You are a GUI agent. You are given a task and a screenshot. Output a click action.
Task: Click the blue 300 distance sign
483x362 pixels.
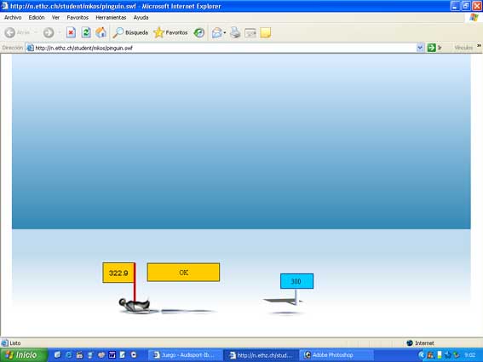pyautogui.click(x=296, y=281)
